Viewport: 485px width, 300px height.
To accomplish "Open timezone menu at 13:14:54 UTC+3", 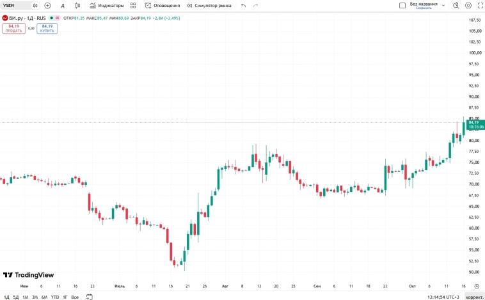I will (x=443, y=297).
